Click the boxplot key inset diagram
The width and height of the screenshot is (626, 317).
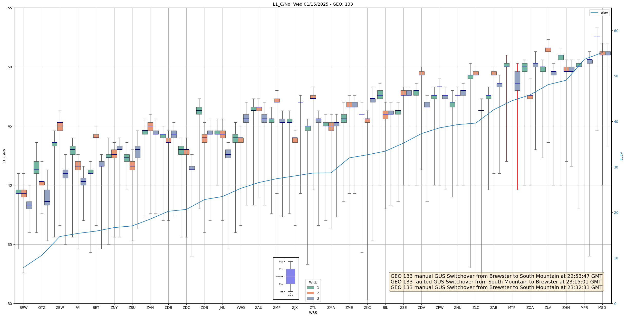point(286,278)
